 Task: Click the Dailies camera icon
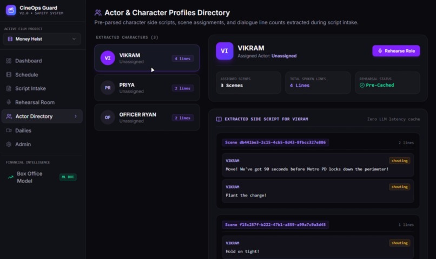pos(9,131)
